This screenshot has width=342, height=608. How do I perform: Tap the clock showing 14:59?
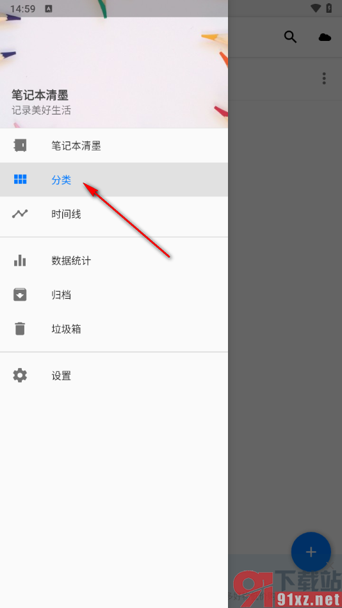[22, 8]
